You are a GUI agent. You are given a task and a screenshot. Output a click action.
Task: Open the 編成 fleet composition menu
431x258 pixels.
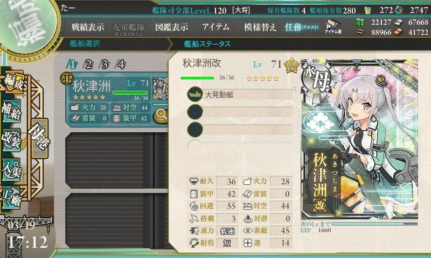[x=13, y=83]
